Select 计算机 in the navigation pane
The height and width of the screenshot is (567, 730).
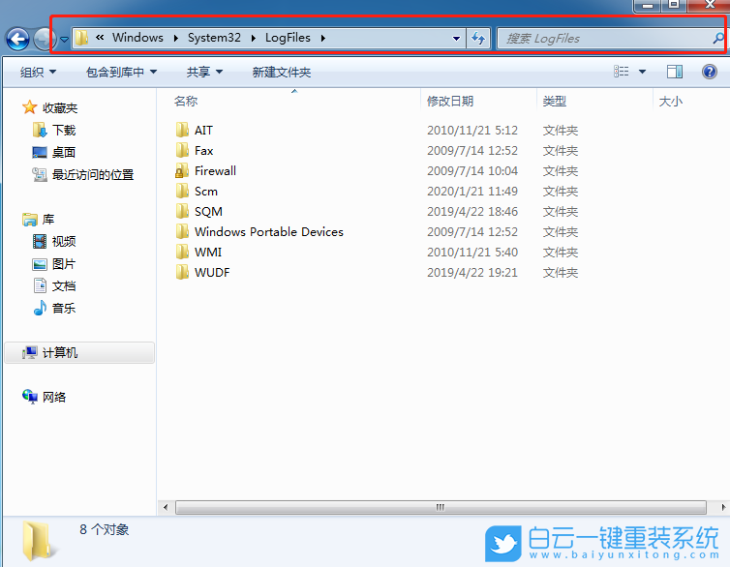(x=60, y=352)
